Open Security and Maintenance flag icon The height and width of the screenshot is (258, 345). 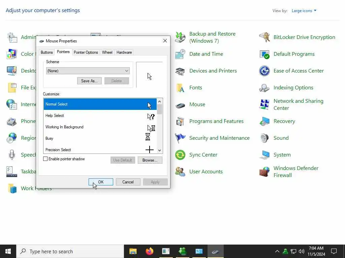coord(180,138)
